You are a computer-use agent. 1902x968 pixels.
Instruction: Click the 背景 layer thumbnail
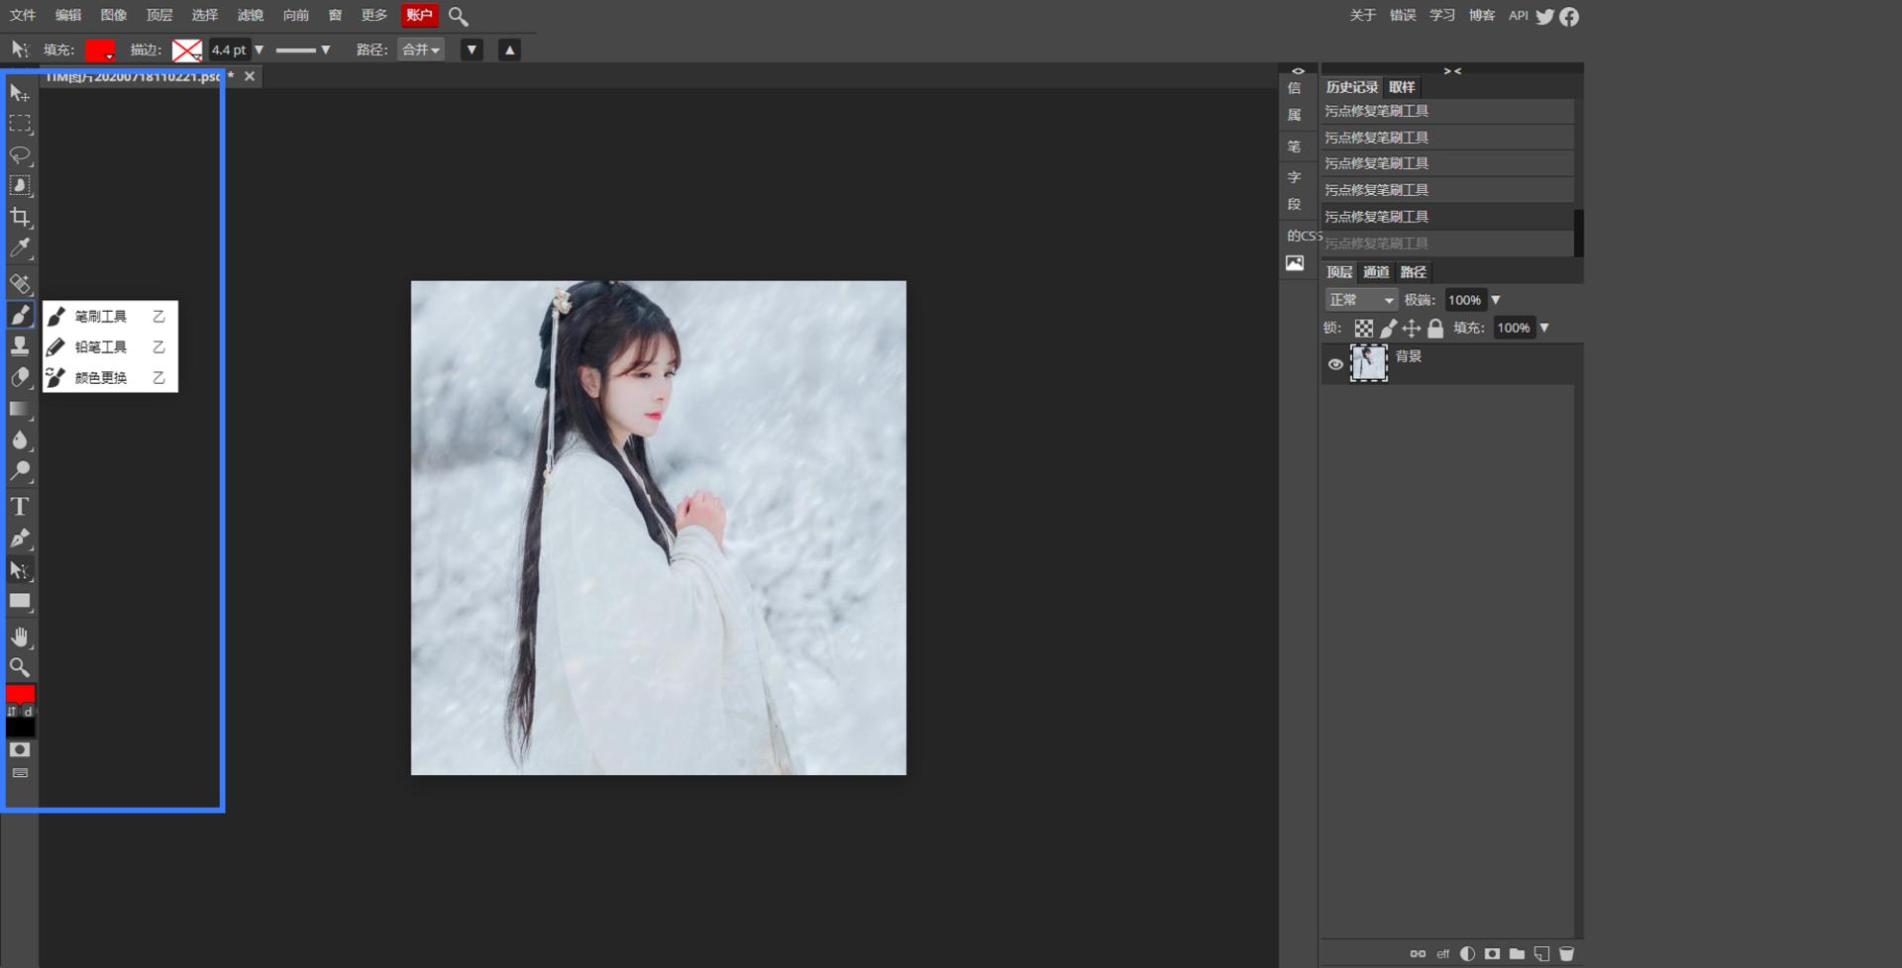click(1369, 363)
